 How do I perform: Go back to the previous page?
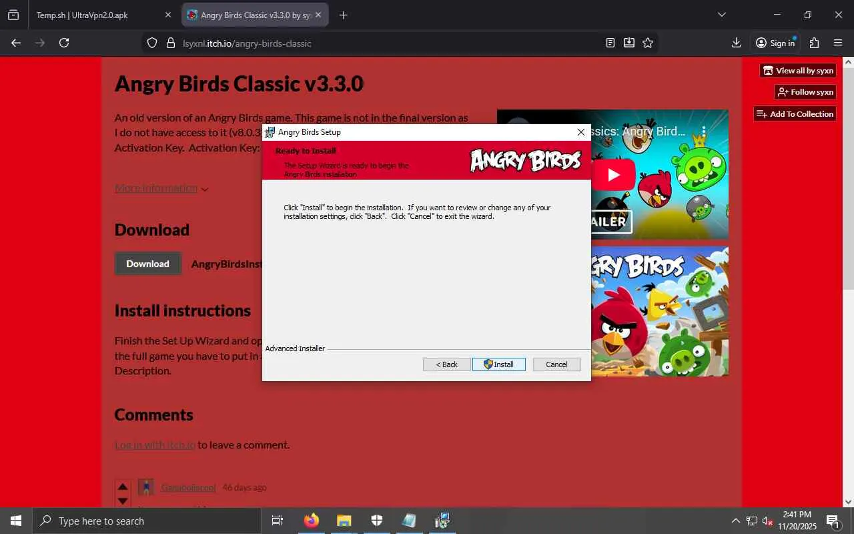pos(16,43)
